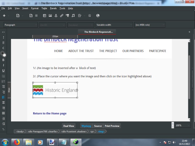
Task: Click the zoom stepper arrows
Action: (173, 125)
